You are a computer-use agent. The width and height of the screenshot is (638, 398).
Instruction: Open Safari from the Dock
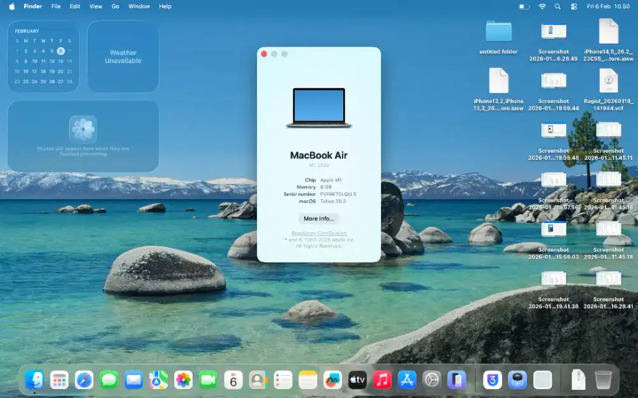(84, 380)
